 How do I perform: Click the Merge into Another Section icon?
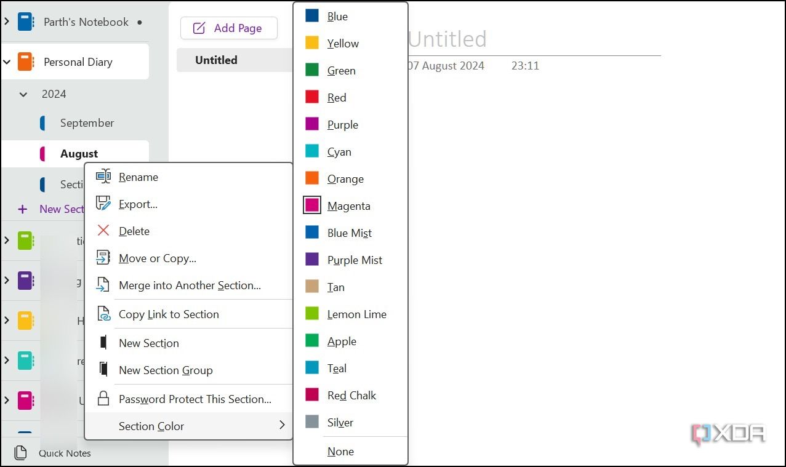tap(103, 285)
